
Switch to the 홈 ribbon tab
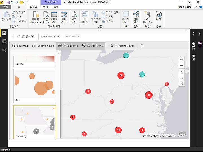19,7
